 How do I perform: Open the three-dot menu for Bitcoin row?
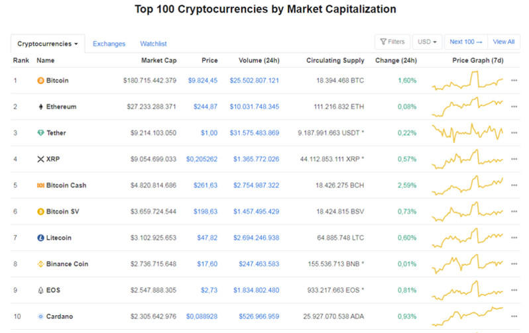(514, 81)
